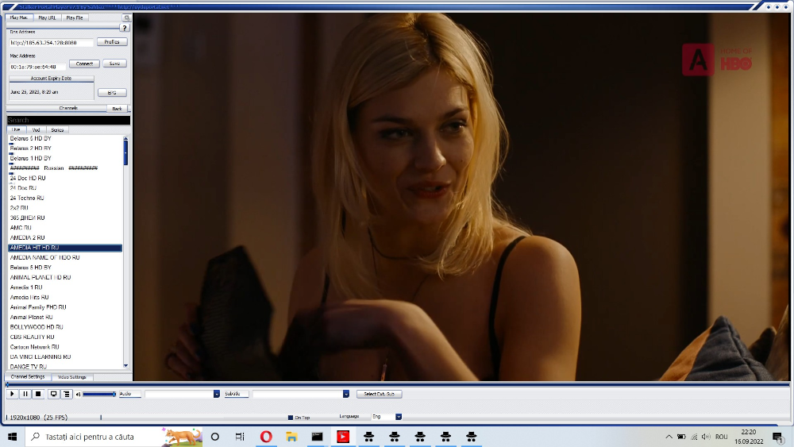Select channel Cartoon Network RU
The width and height of the screenshot is (794, 447).
[65, 347]
